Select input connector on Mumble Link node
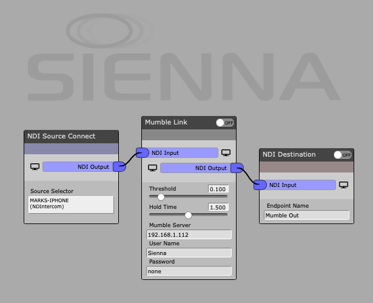 (x=143, y=152)
